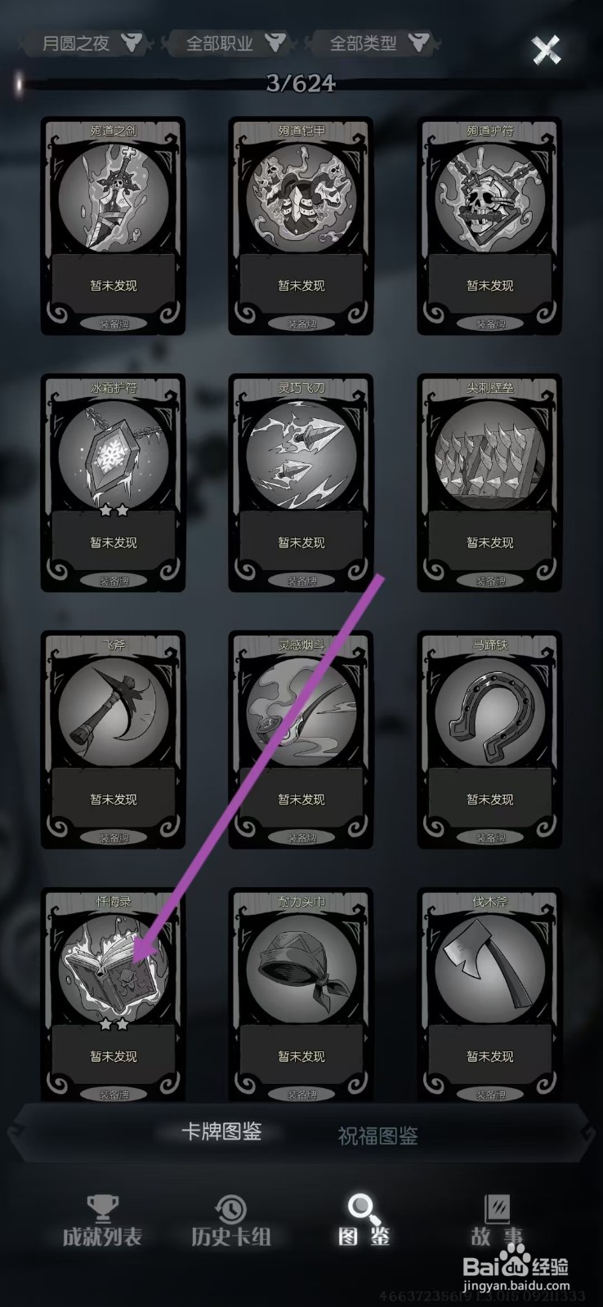Open the 灵巧飞刀 throwing knives card
Image resolution: width=603 pixels, height=1307 pixels.
[301, 483]
